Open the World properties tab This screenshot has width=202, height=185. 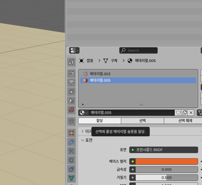pyautogui.click(x=71, y=110)
